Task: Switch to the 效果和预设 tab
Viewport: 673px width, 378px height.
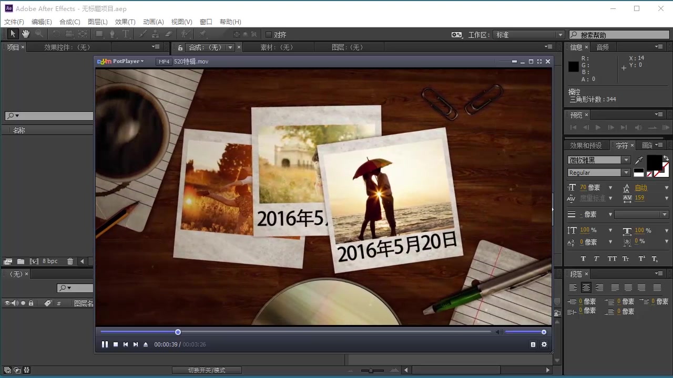Action: click(586, 145)
